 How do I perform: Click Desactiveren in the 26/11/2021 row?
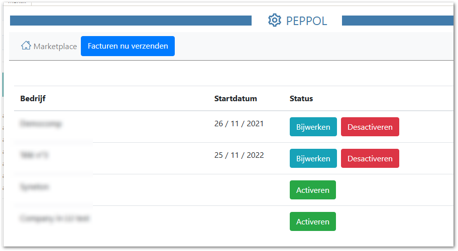pyautogui.click(x=370, y=127)
